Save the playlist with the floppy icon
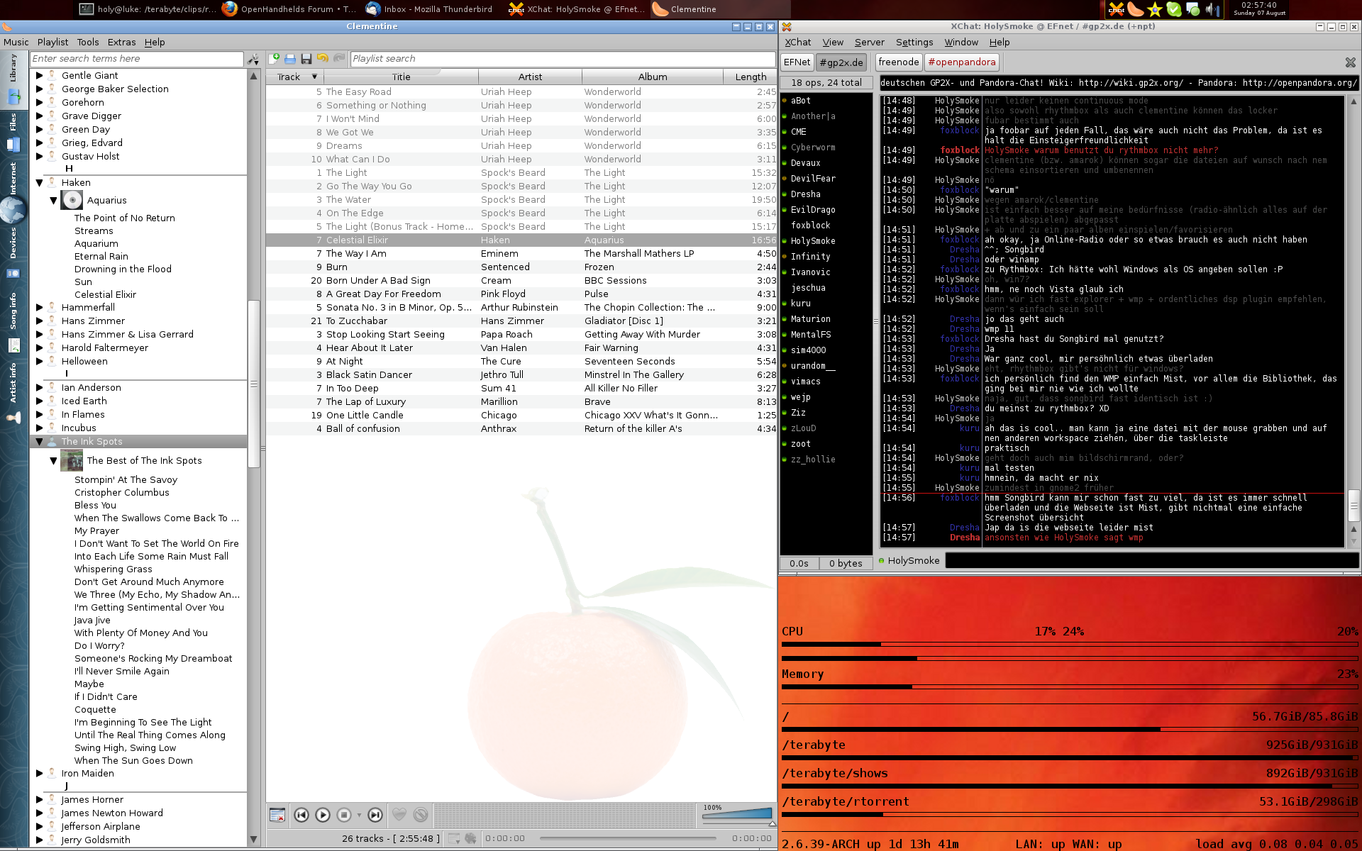 tap(306, 59)
